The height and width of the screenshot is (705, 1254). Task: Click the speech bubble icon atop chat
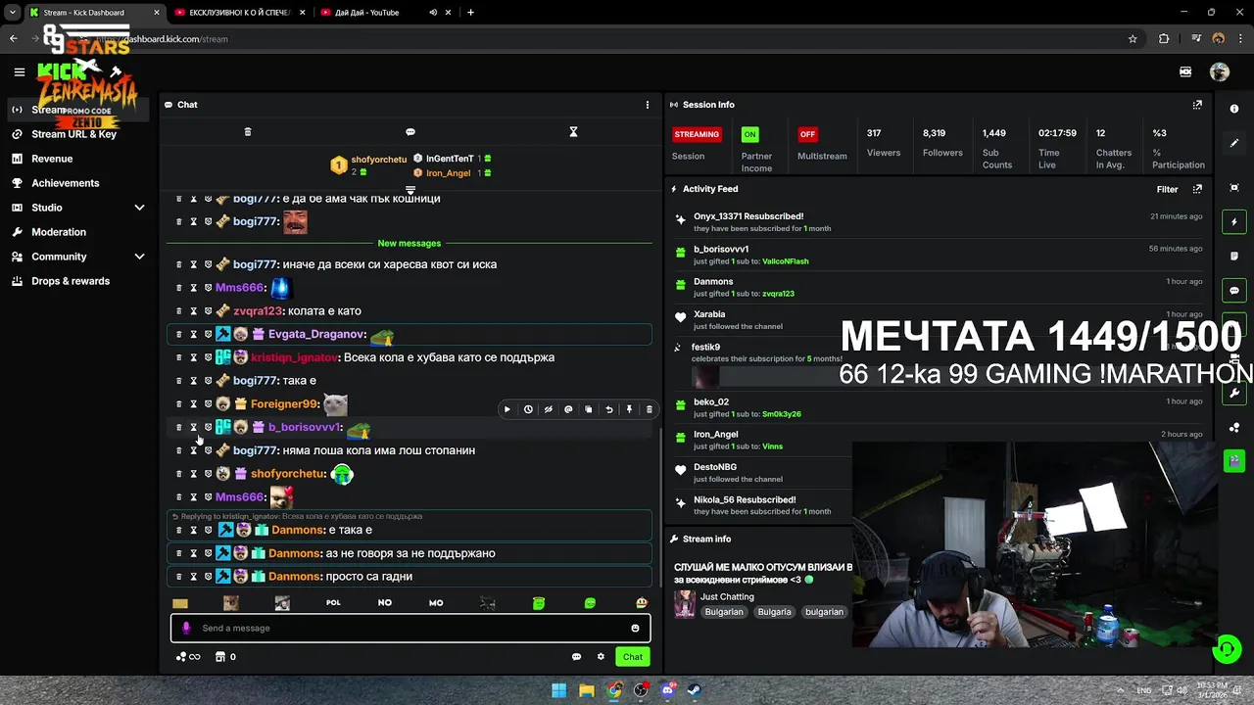(x=410, y=132)
